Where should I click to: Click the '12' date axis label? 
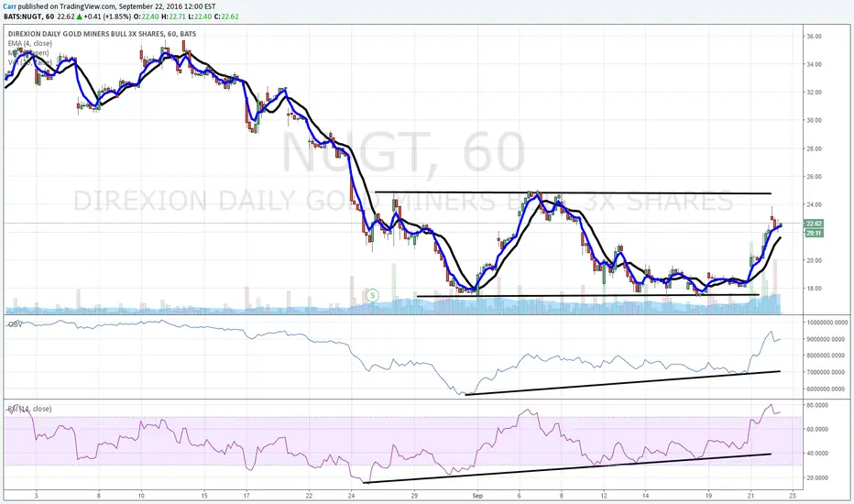[x=604, y=496]
